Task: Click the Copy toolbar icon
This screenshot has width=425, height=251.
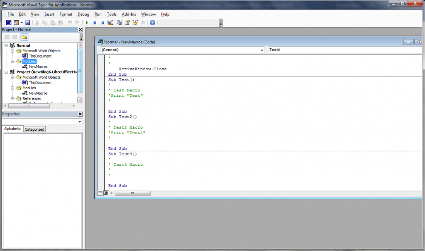Action: coord(45,22)
